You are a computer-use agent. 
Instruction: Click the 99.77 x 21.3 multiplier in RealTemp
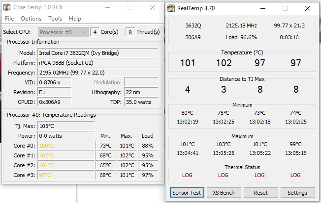click(x=289, y=25)
